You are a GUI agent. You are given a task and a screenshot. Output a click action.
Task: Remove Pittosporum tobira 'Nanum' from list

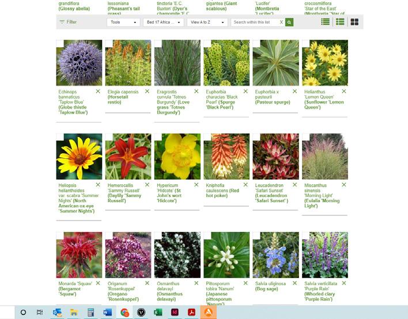[x=245, y=283]
